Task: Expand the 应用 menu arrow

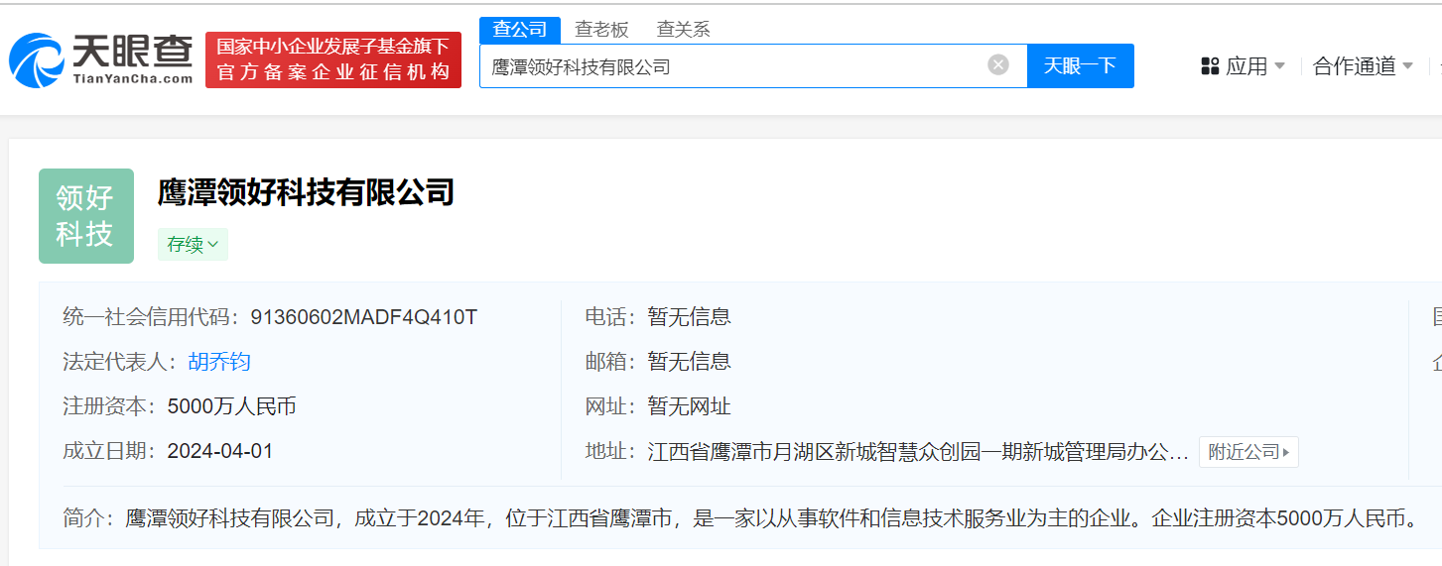Action: coord(1279,66)
